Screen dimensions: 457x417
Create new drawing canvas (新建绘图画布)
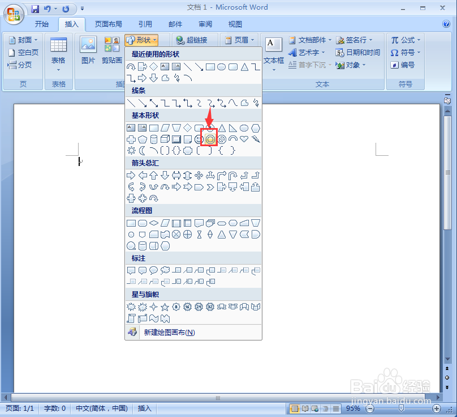point(193,333)
